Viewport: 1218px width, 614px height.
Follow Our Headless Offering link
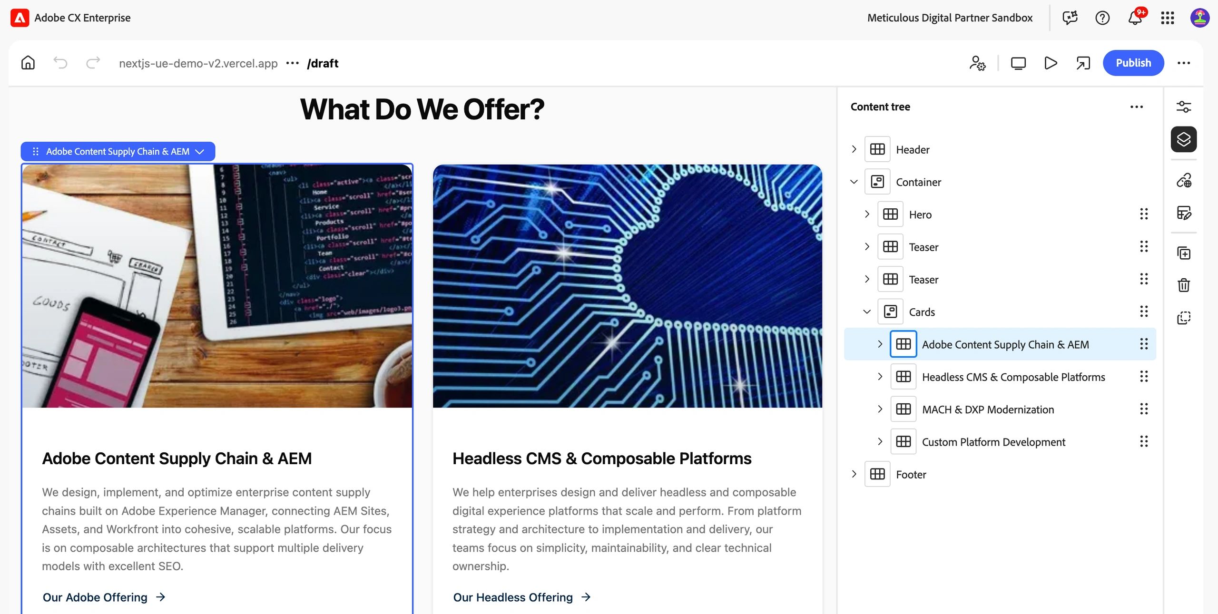coord(522,597)
